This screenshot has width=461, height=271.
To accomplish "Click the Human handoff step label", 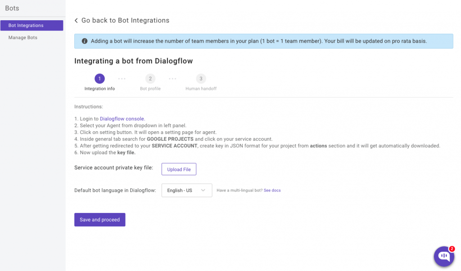I will [201, 89].
